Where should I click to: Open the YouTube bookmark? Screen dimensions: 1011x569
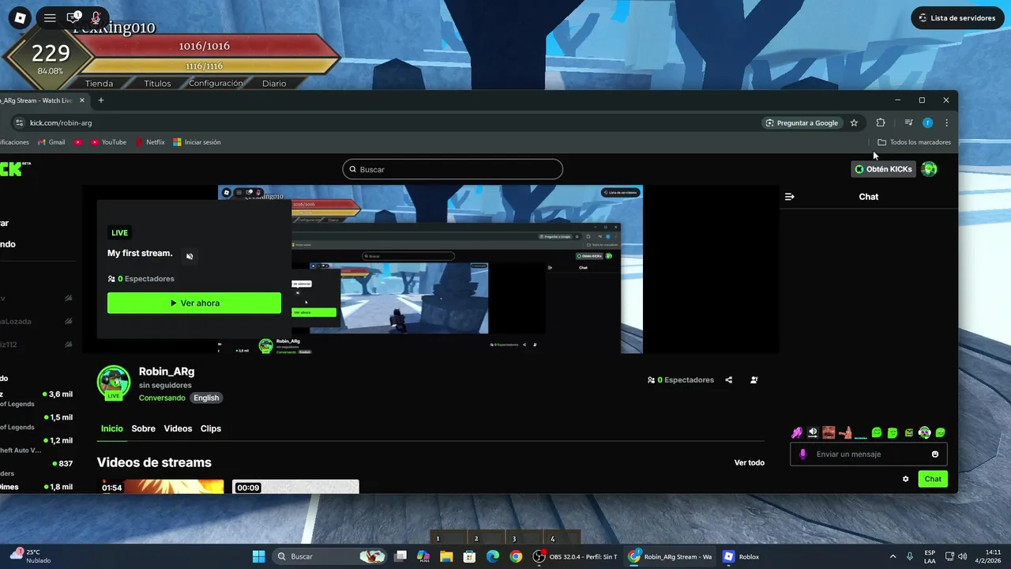click(x=108, y=142)
